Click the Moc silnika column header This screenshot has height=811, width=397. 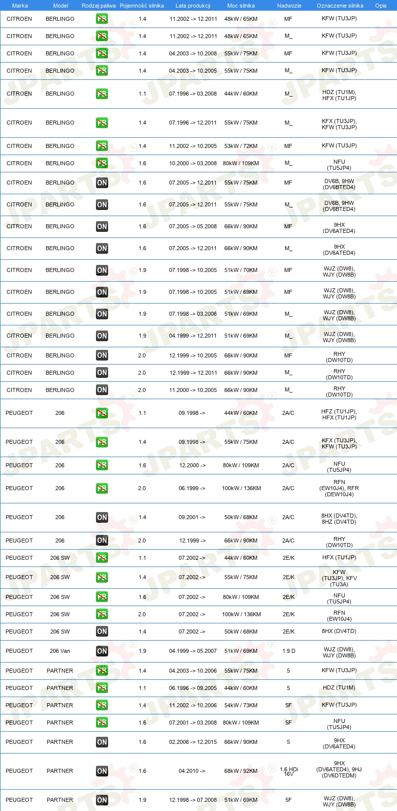[x=241, y=6]
